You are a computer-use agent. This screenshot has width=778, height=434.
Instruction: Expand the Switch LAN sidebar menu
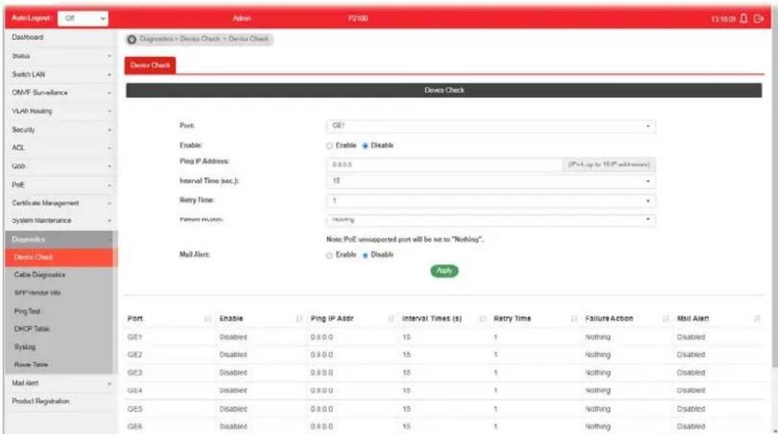tap(61, 74)
